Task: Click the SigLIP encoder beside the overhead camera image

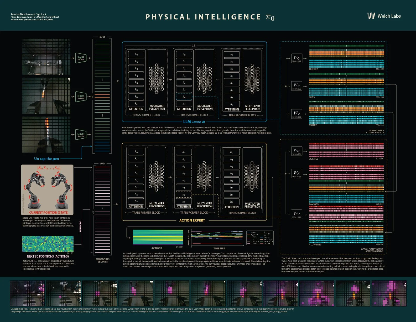Action: (x=81, y=58)
